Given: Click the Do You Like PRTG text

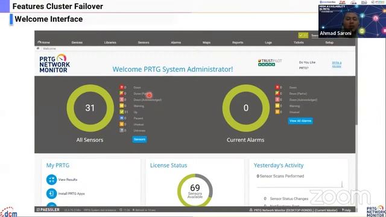Looking at the screenshot, I should coord(307,65).
